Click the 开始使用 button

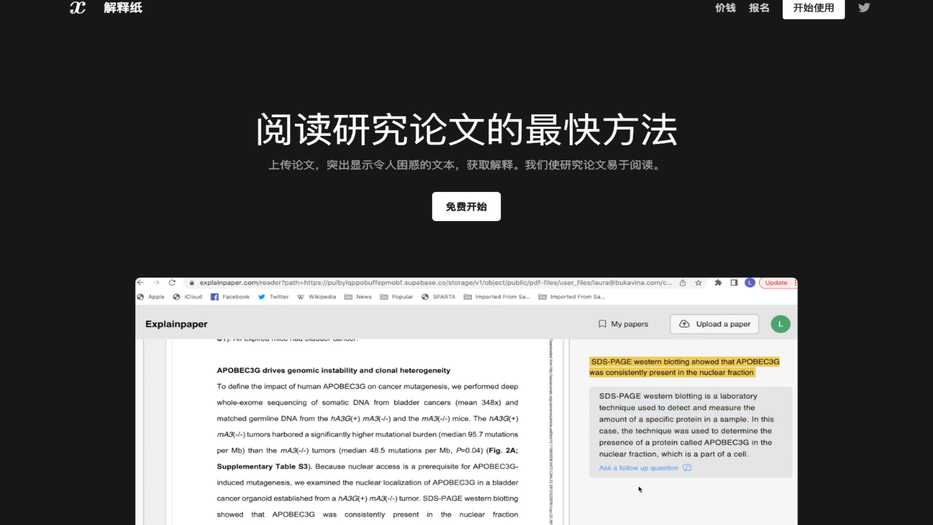(813, 8)
